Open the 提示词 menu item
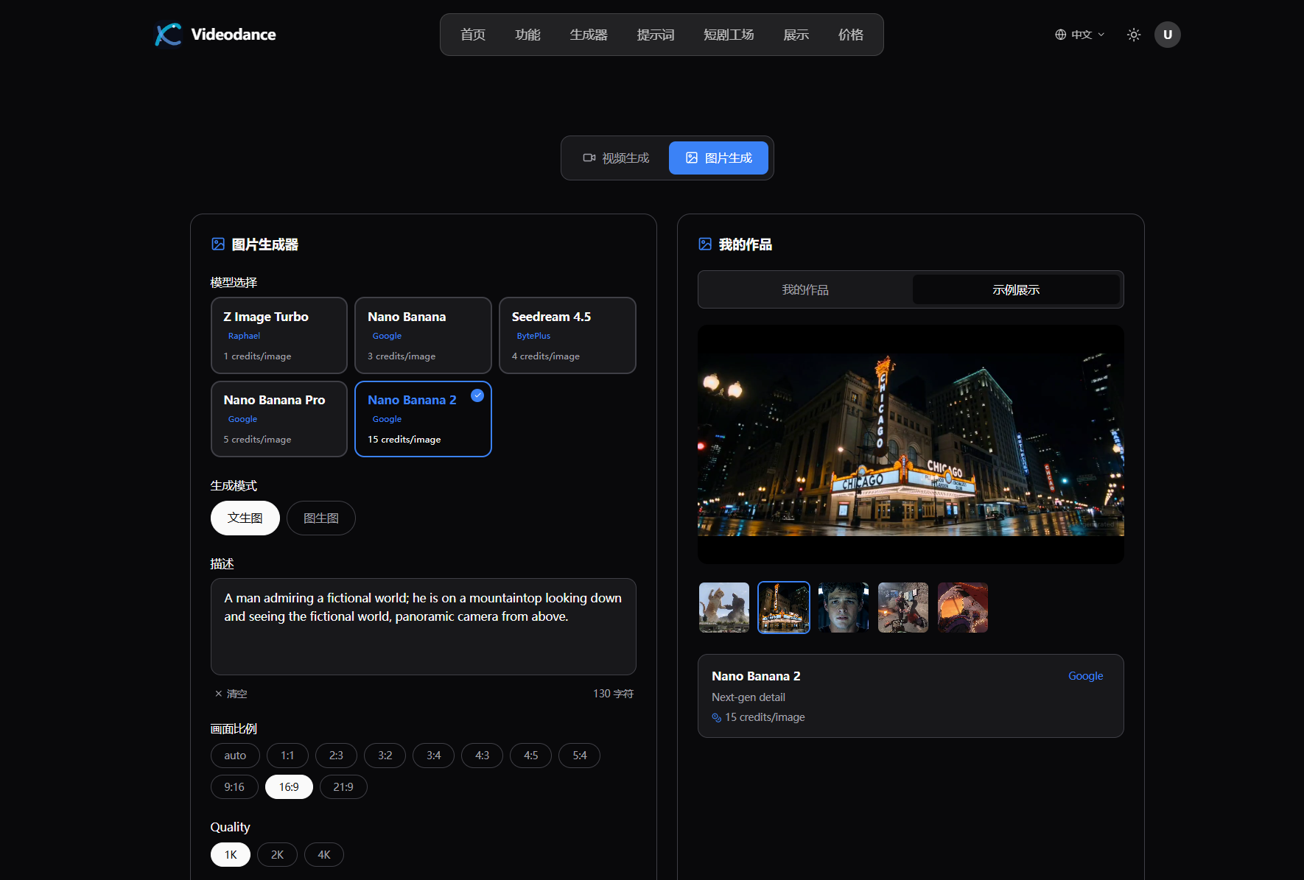 tap(656, 34)
